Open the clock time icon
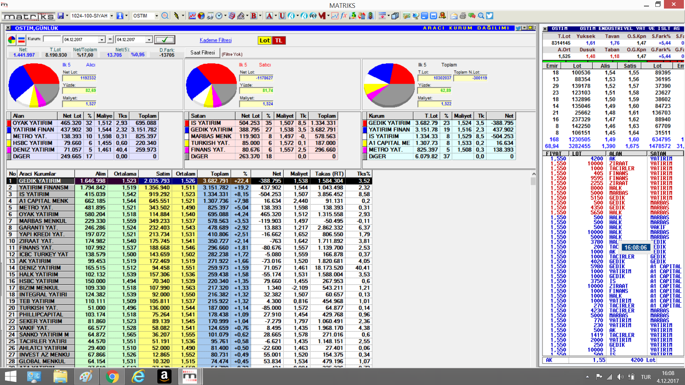The image size is (685, 385). point(219,16)
